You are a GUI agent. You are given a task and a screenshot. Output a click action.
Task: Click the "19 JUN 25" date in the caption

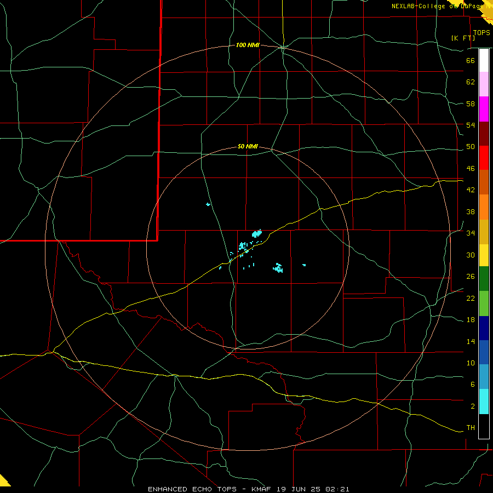pos(299,489)
